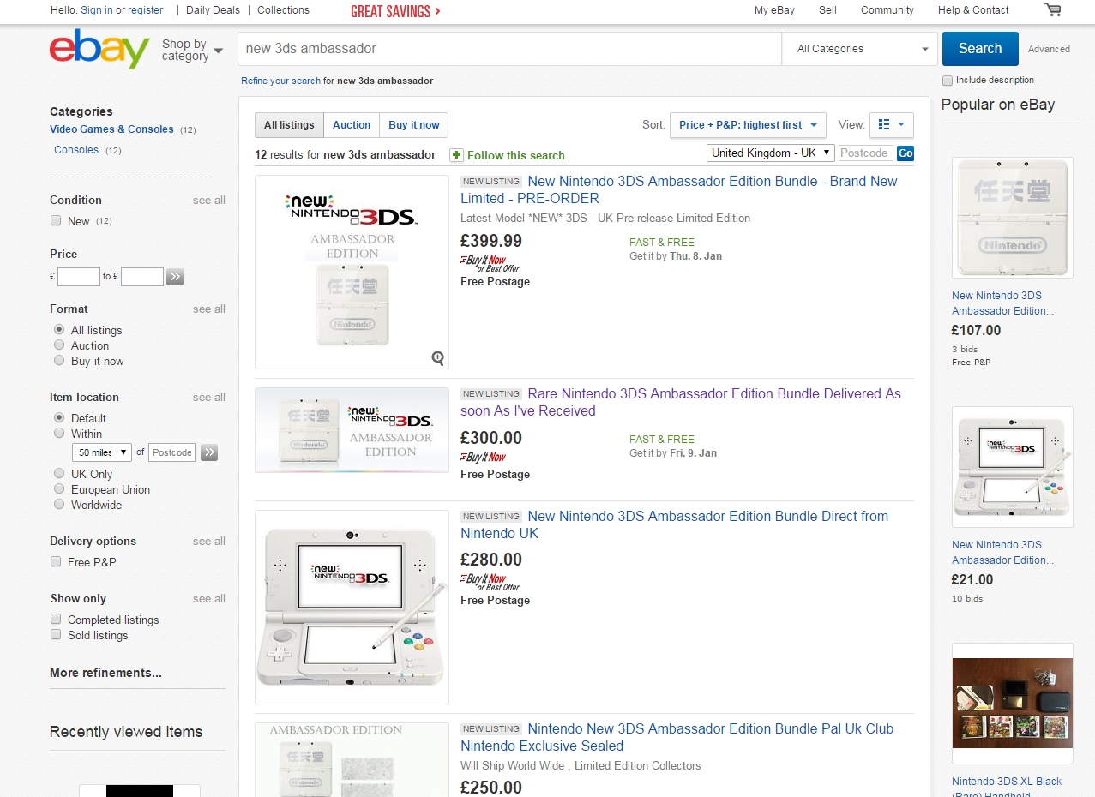1095x797 pixels.
Task: Open the My eBay menu
Action: pyautogui.click(x=774, y=10)
